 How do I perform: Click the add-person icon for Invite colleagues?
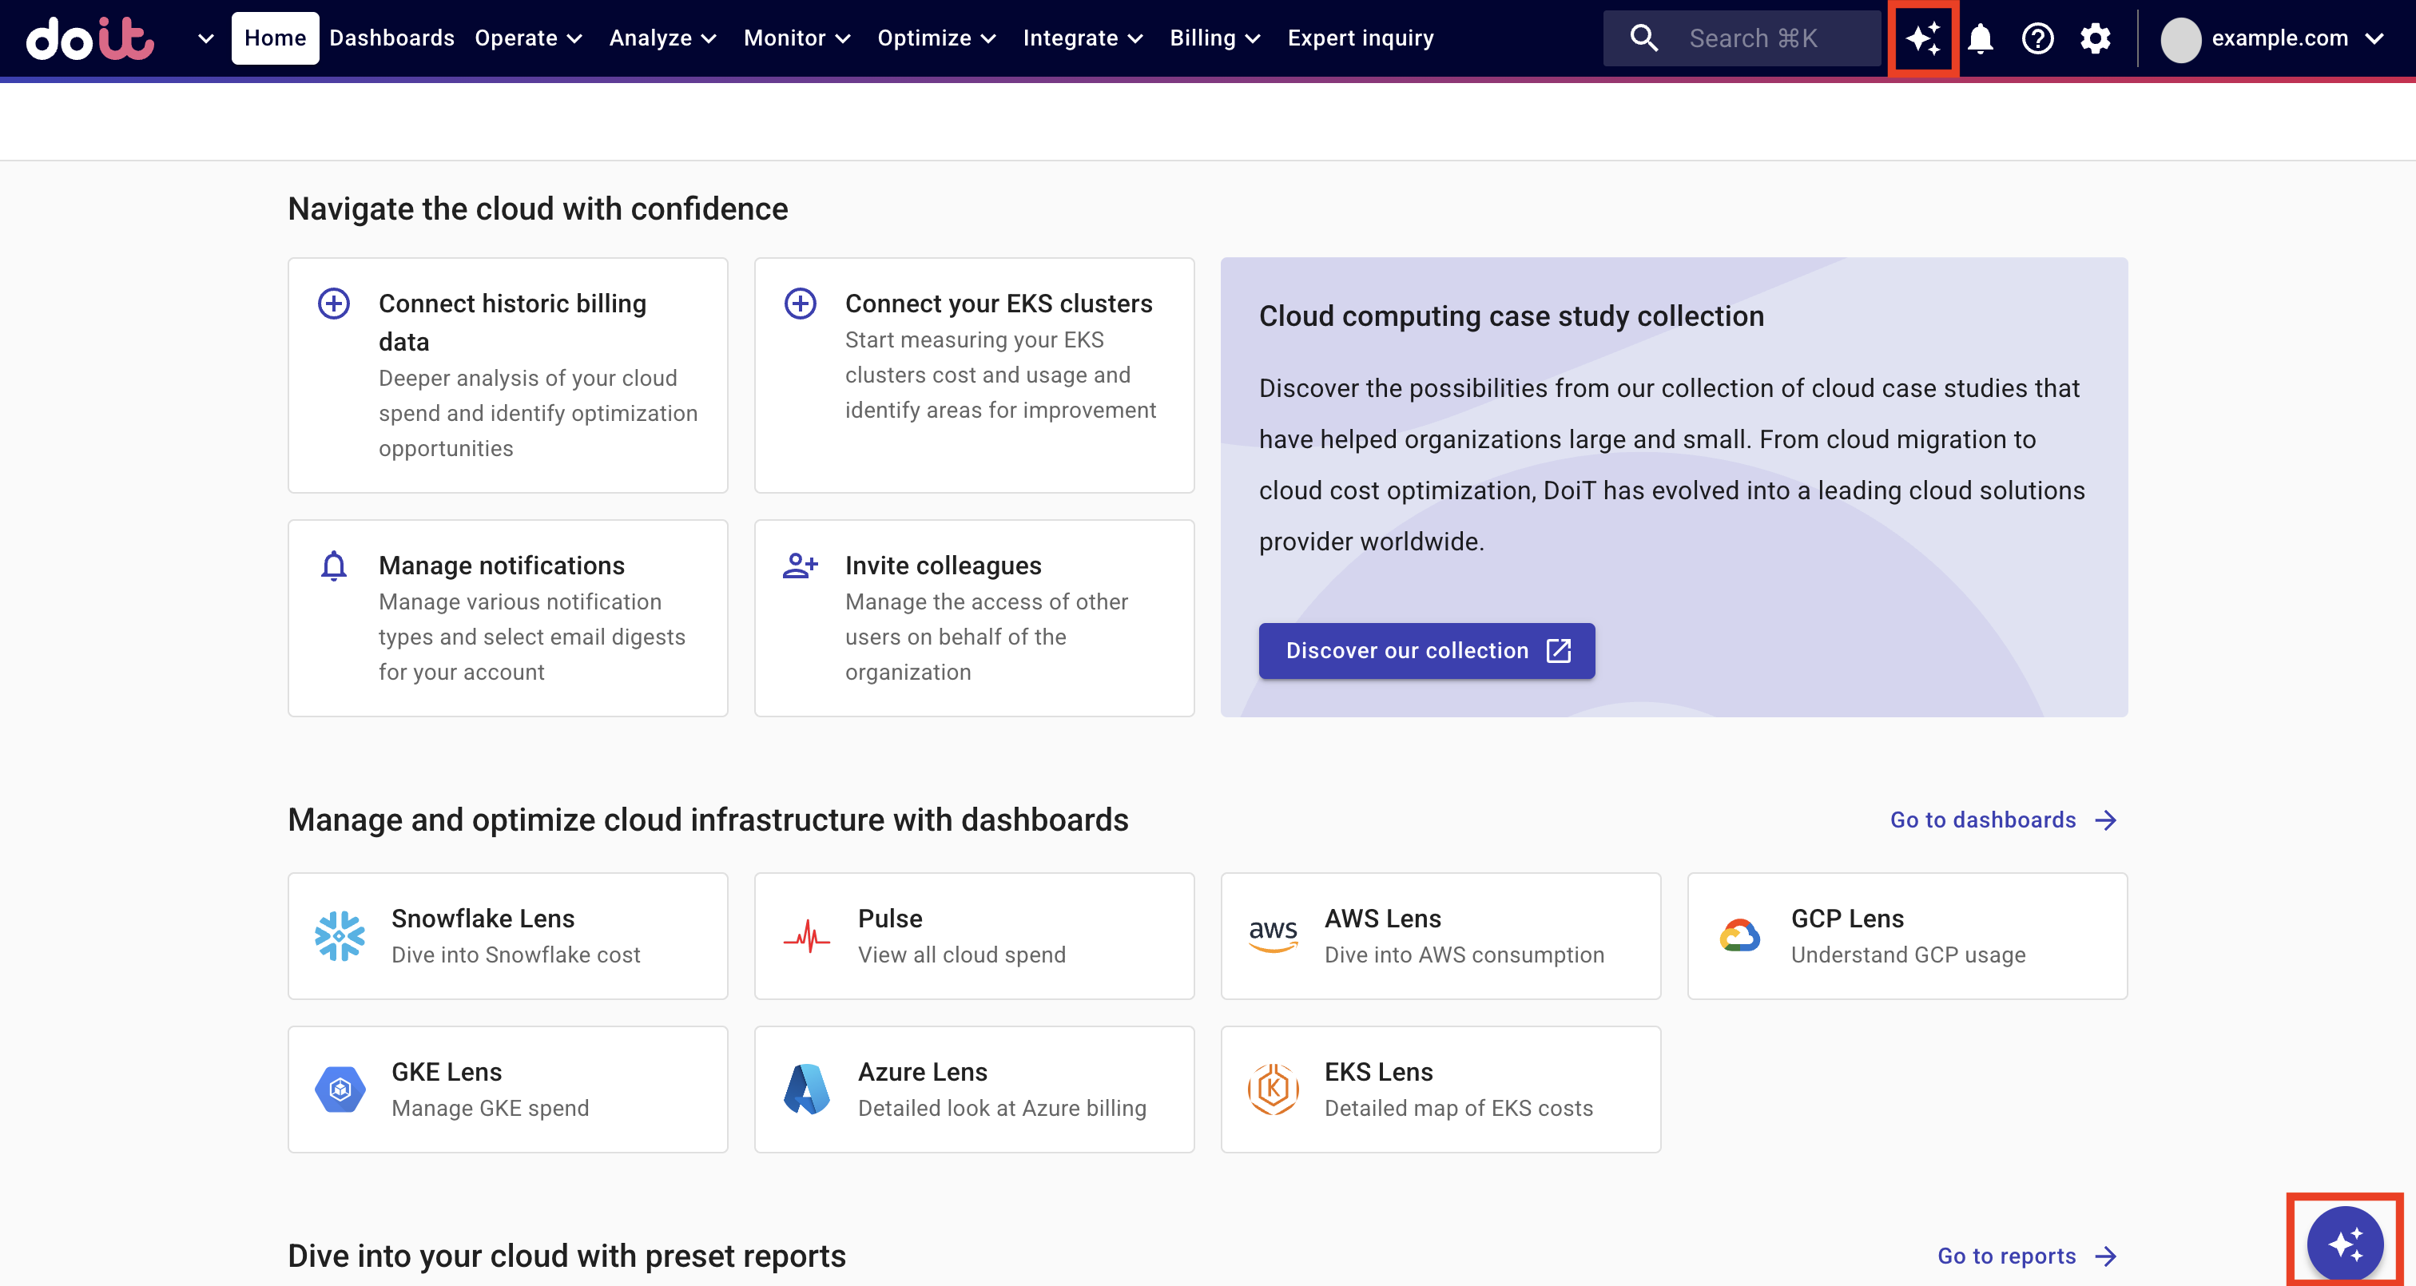click(x=800, y=566)
